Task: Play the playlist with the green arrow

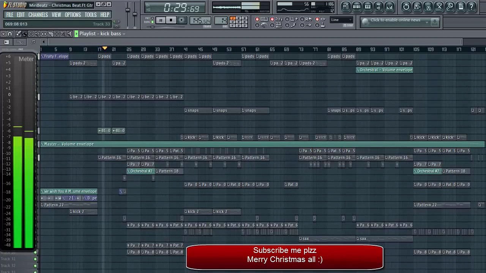Action: 76,34
